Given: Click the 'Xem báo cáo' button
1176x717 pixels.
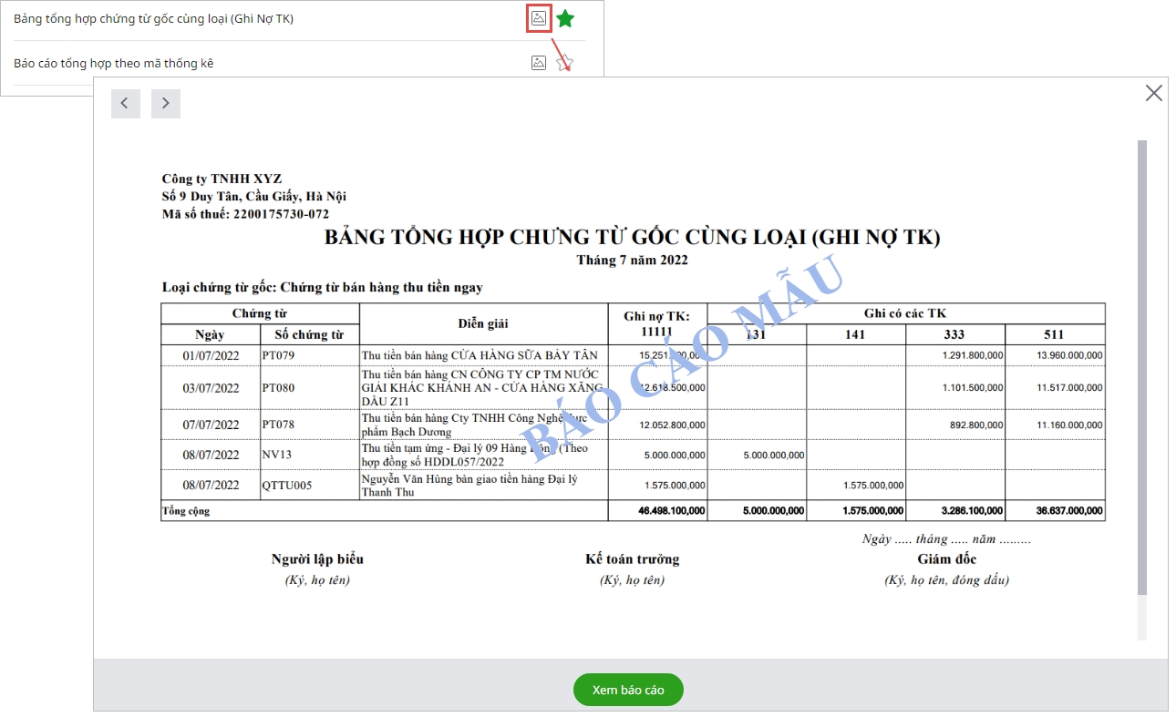Looking at the screenshot, I should 628,690.
